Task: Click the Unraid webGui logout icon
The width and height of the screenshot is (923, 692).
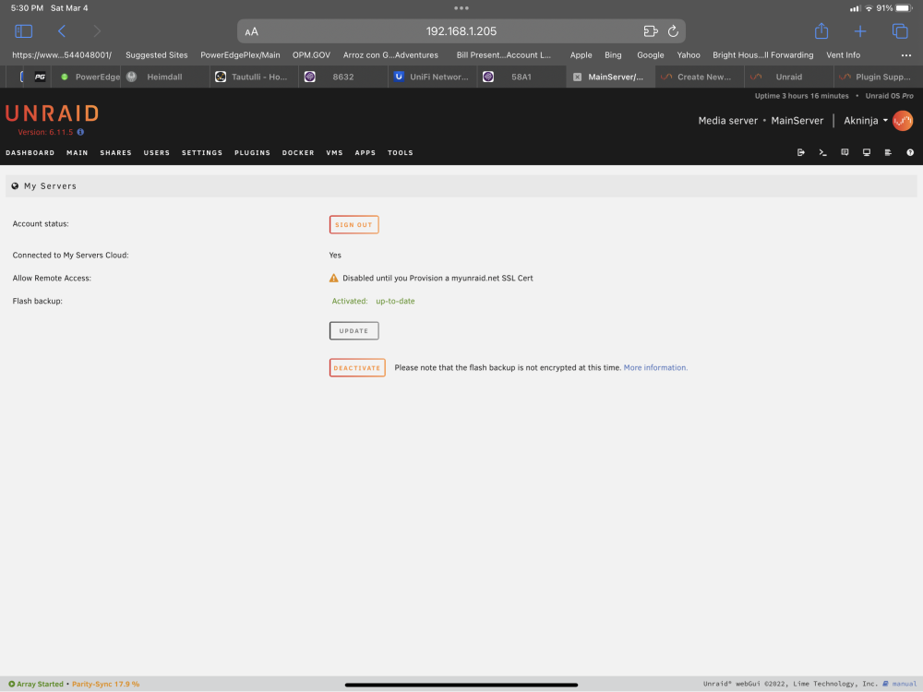Action: [x=801, y=152]
